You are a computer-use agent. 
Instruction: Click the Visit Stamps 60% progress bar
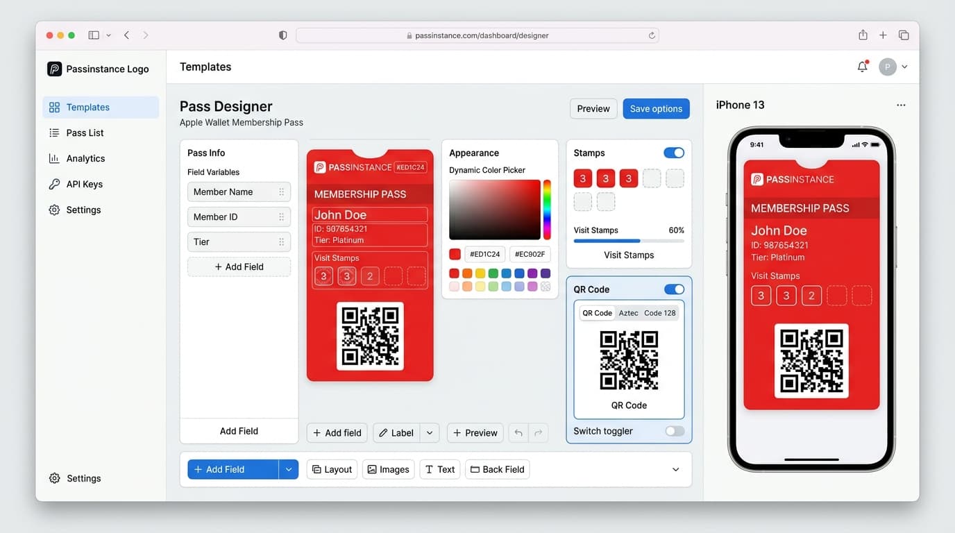click(629, 241)
